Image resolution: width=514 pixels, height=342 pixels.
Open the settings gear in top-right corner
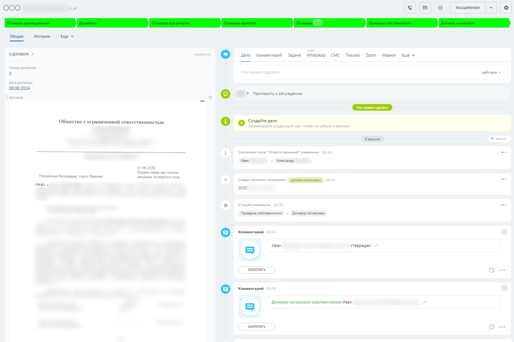(x=506, y=8)
